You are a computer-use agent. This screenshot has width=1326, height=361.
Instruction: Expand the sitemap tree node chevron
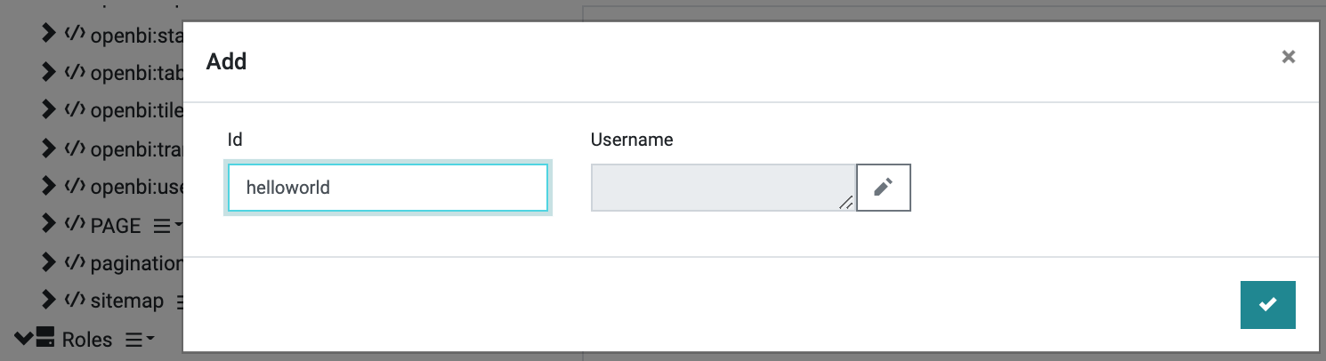[49, 301]
